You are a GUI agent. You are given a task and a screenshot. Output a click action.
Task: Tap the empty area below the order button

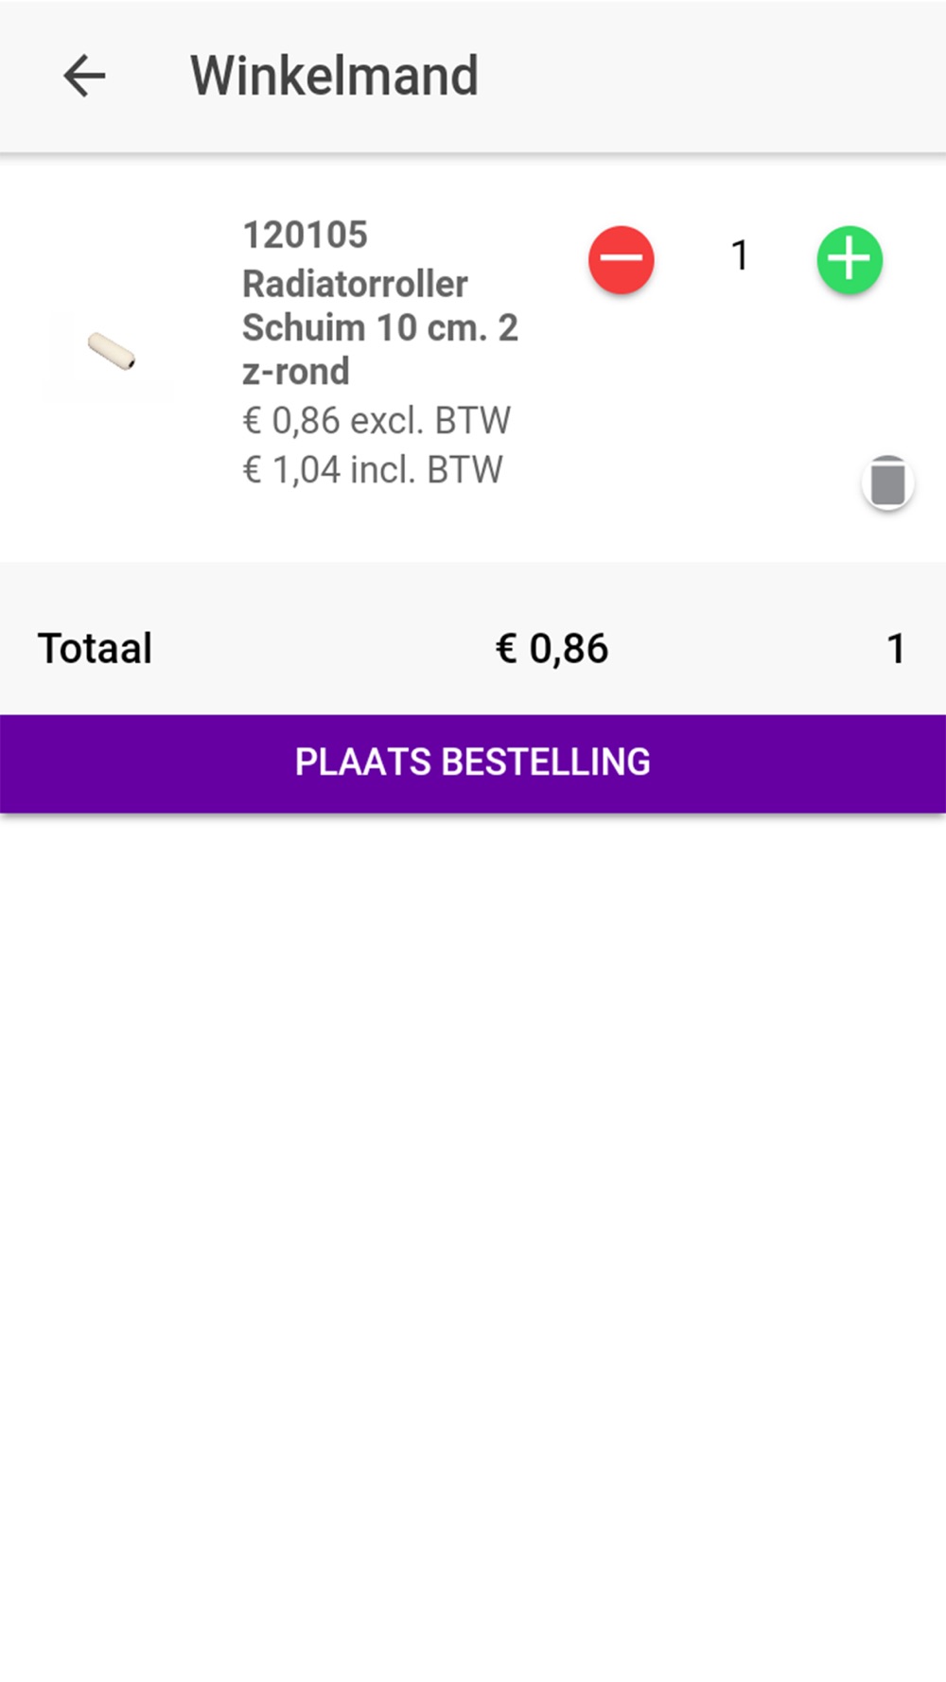tap(473, 1230)
